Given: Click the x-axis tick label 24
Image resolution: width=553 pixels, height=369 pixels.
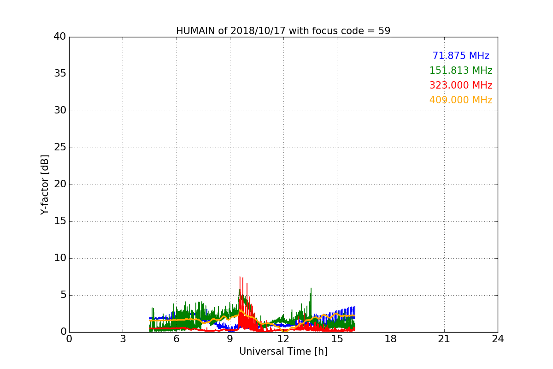Looking at the screenshot, I should pyautogui.click(x=498, y=339).
